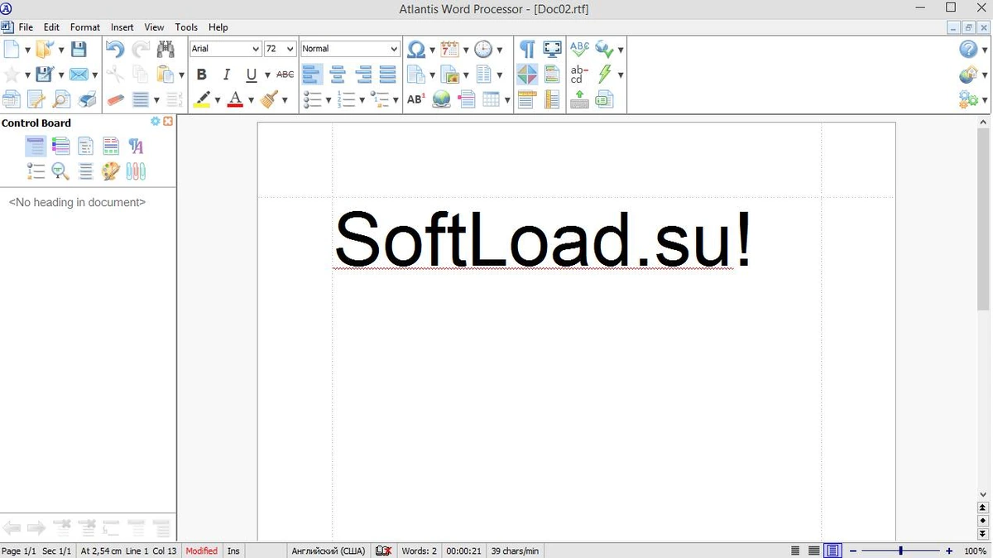Send document via envelope icon
Viewport: 993px width, 558px height.
pyautogui.click(x=79, y=75)
